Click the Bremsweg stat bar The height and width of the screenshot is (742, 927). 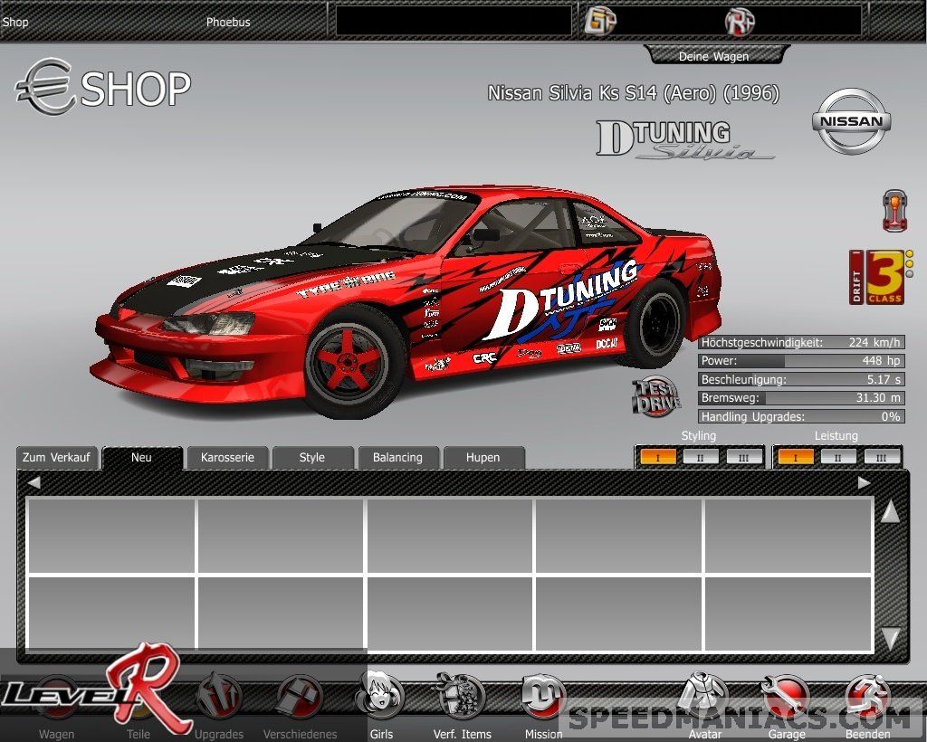pos(801,397)
